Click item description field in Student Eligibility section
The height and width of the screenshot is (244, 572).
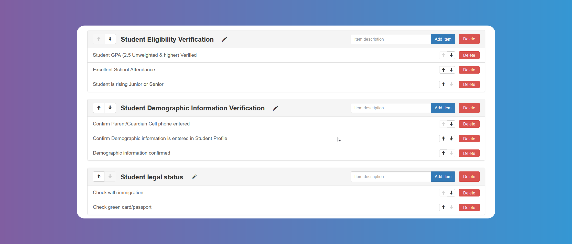tap(390, 39)
